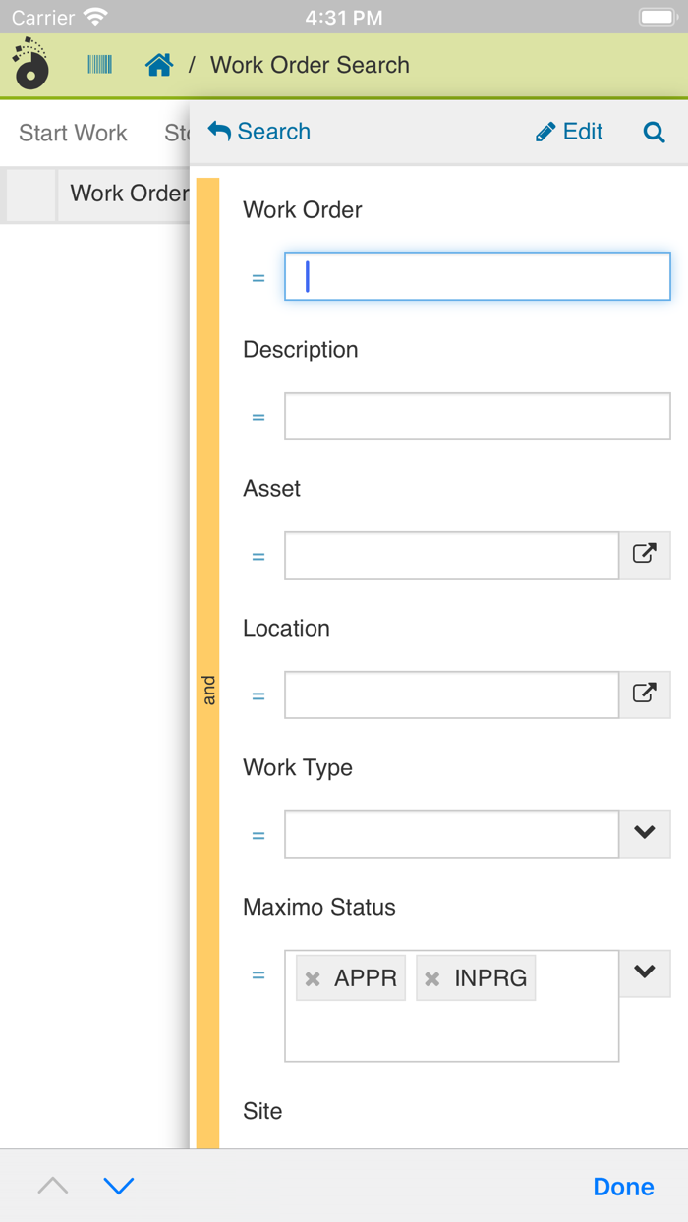Remove the INPRG status tag

tap(434, 976)
